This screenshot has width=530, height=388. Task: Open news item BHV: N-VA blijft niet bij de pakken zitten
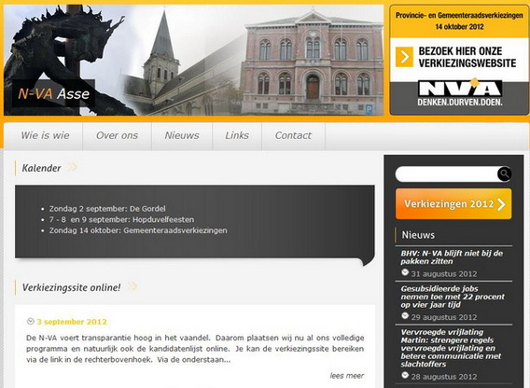point(452,257)
